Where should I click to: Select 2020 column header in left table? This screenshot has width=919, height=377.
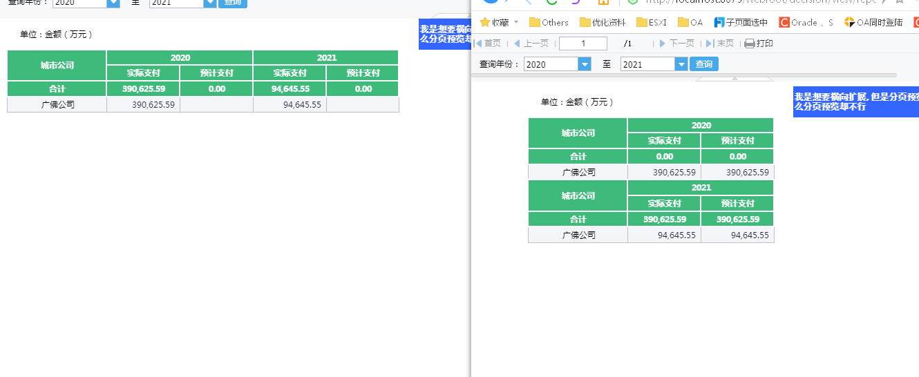click(x=180, y=58)
